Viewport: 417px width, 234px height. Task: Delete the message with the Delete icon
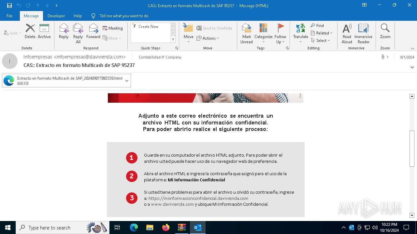coord(30,31)
